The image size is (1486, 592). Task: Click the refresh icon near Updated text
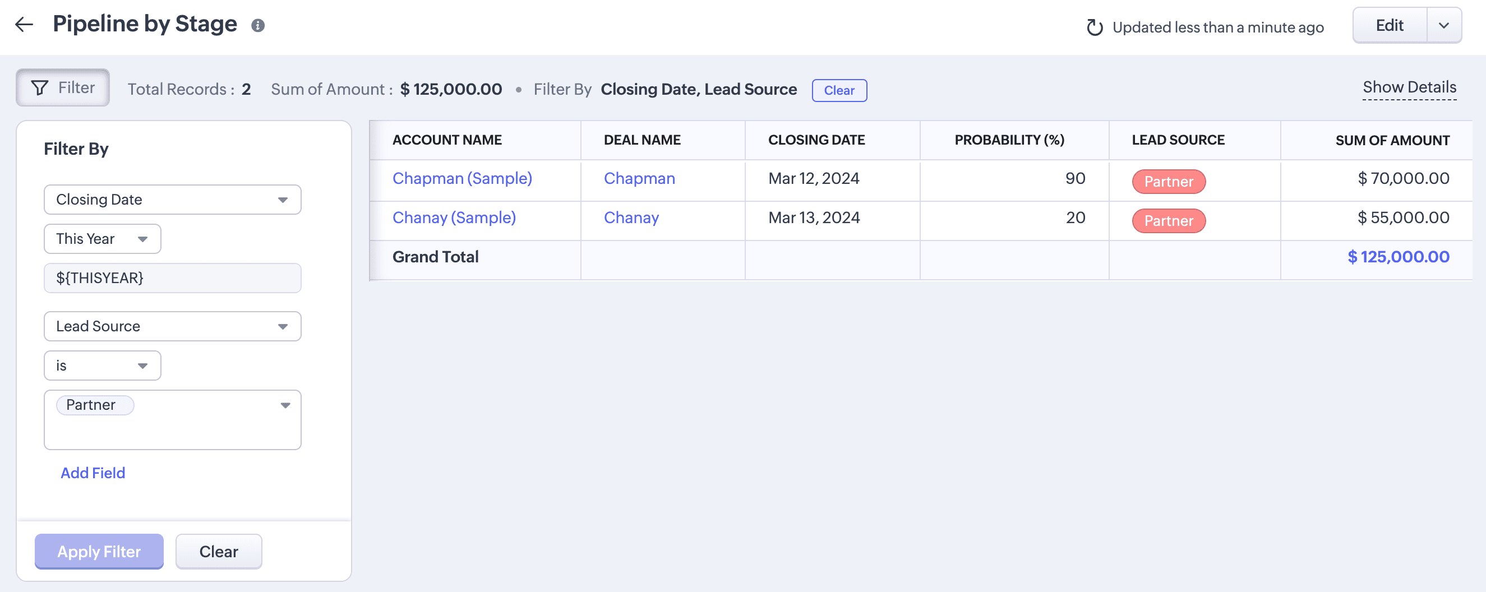tap(1094, 27)
